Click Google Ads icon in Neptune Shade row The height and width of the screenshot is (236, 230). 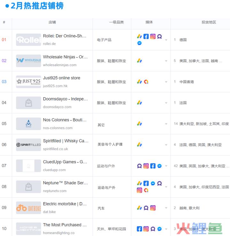pyautogui.click(x=139, y=183)
